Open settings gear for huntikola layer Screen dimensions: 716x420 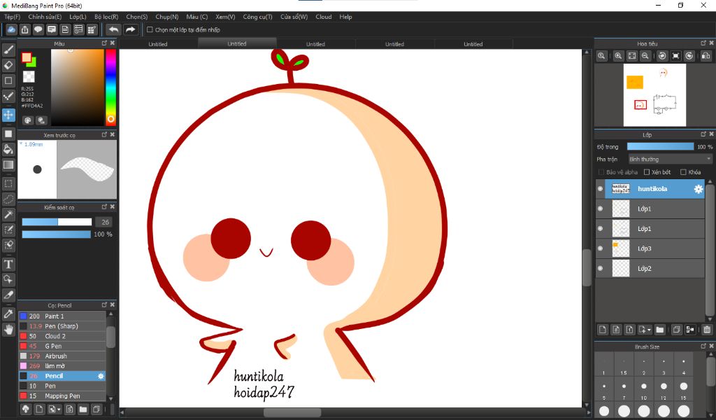pyautogui.click(x=697, y=189)
